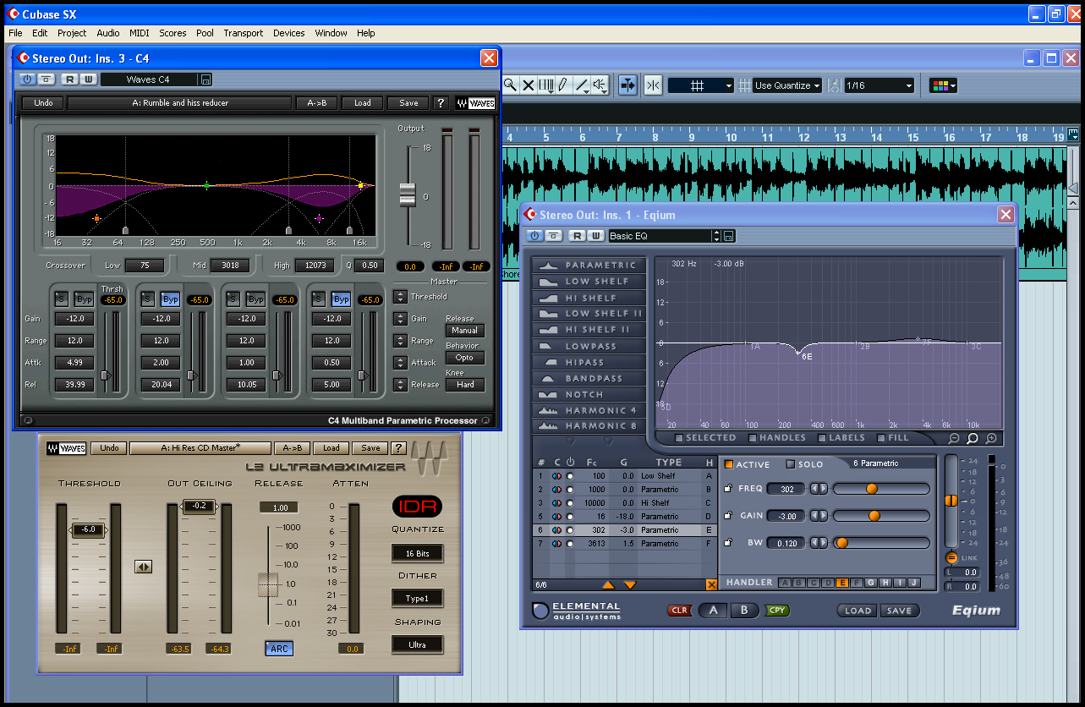Zoom in Eqium graph with plus magnifier
The image size is (1085, 707).
[x=991, y=438]
